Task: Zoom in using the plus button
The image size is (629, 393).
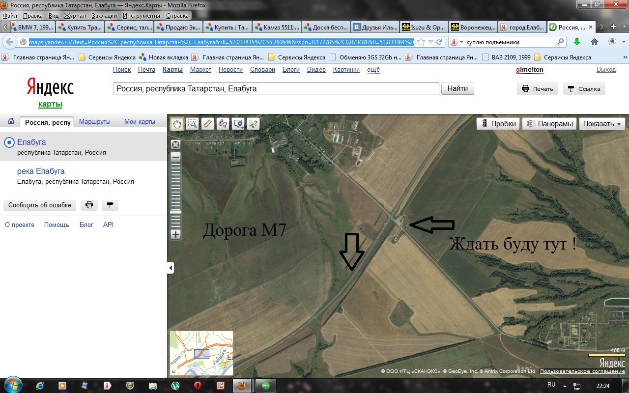Action: coord(175,235)
